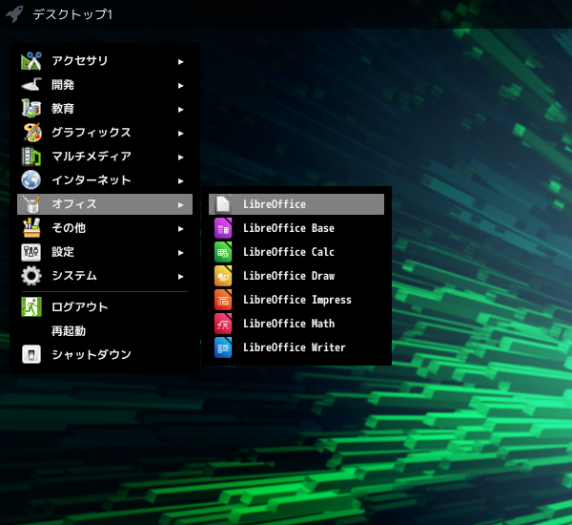Launch LibreOffice Draw from submenu
Screen dimensions: 572x525
point(296,276)
